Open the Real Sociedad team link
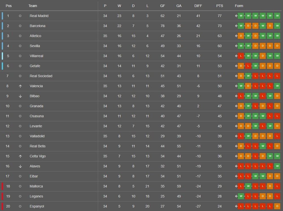This screenshot has width=283, height=211. [x=41, y=76]
